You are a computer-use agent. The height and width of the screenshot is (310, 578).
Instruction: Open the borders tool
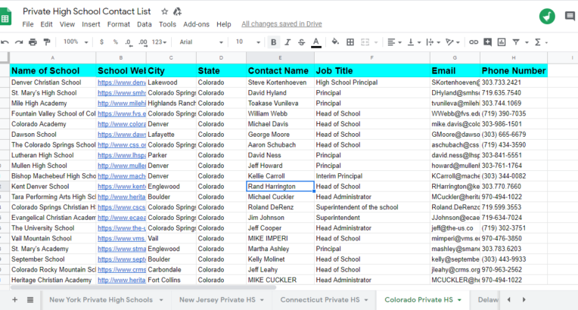pos(350,42)
